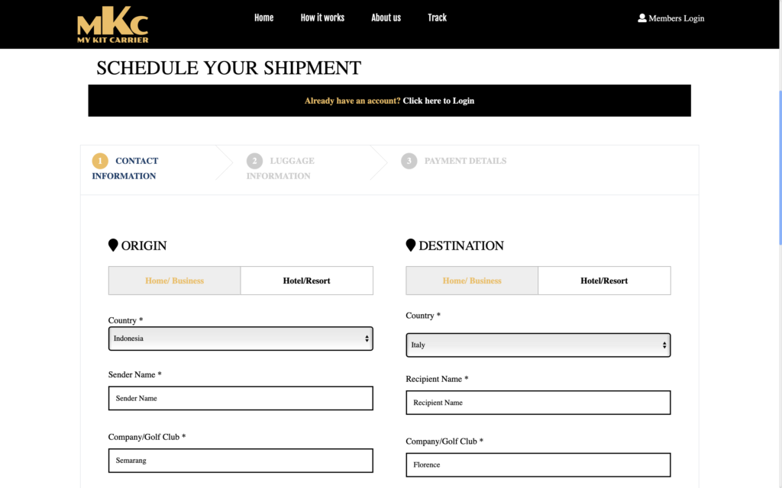Open the Destination Country dropdown showing Italy
Viewport: 782px width, 488px height.
pyautogui.click(x=538, y=345)
